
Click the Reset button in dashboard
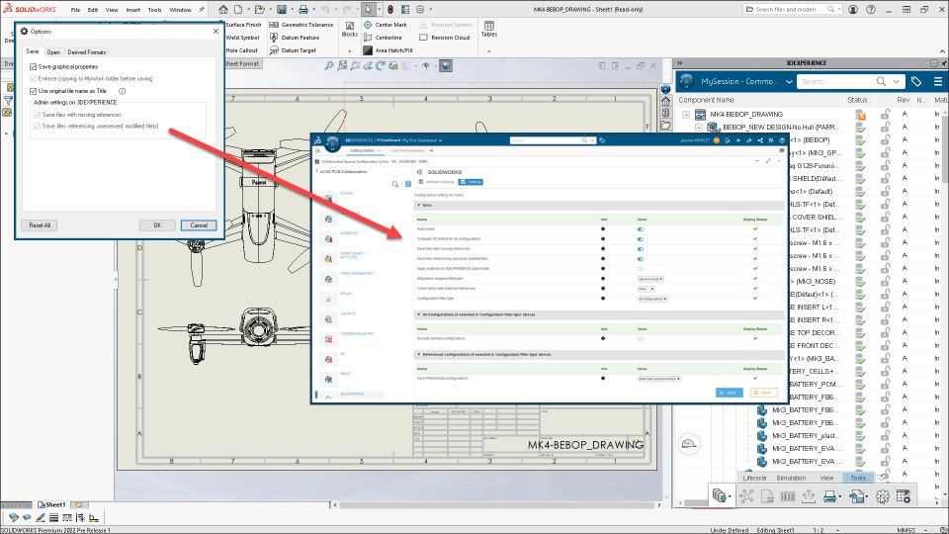pos(764,393)
